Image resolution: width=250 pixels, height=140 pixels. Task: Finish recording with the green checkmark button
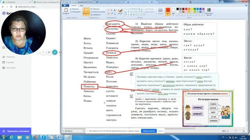(x=55, y=52)
